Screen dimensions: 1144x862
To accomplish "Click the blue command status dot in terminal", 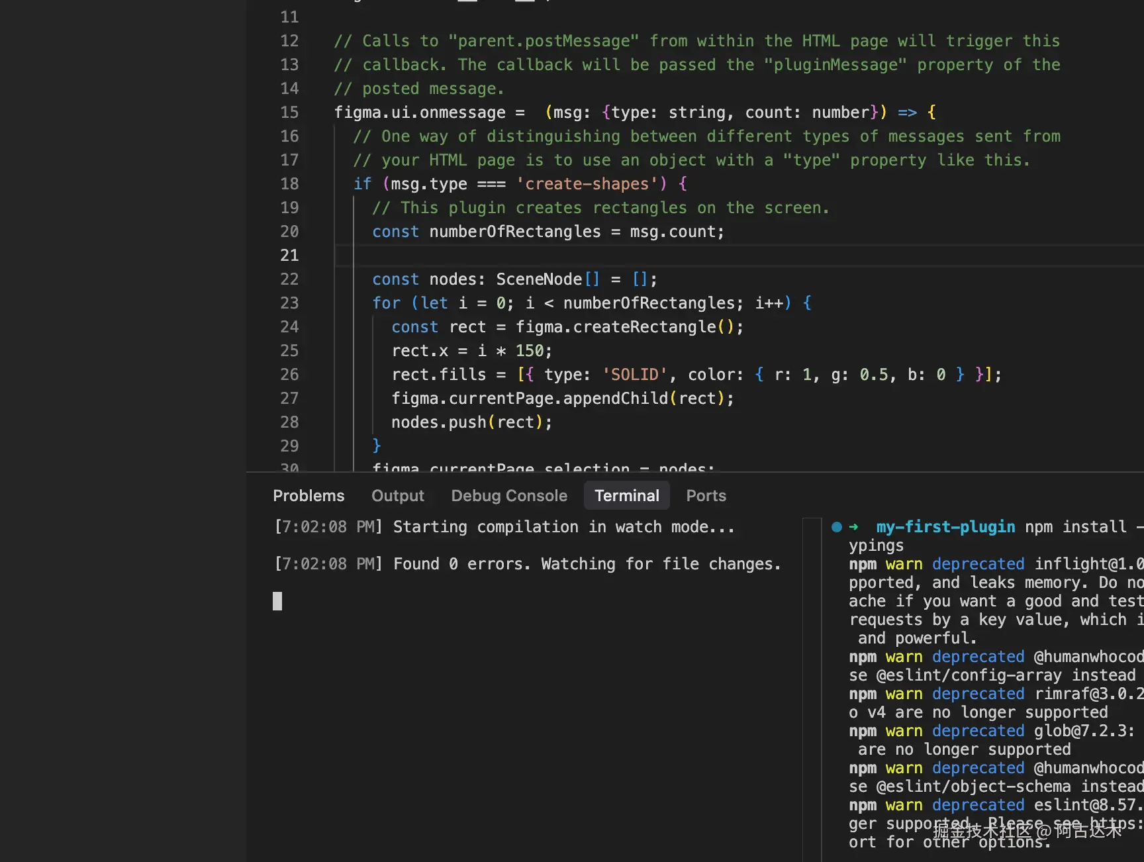I will coord(837,527).
